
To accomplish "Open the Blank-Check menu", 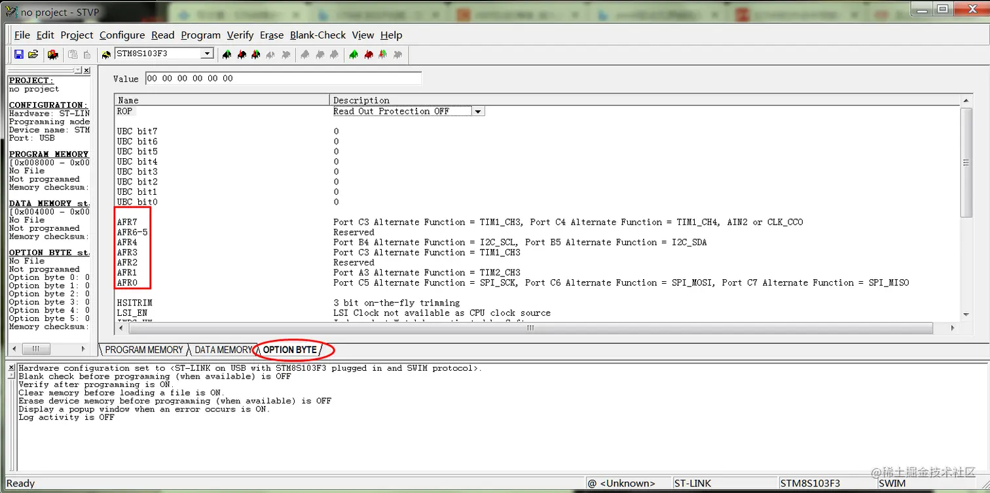I will [x=318, y=35].
